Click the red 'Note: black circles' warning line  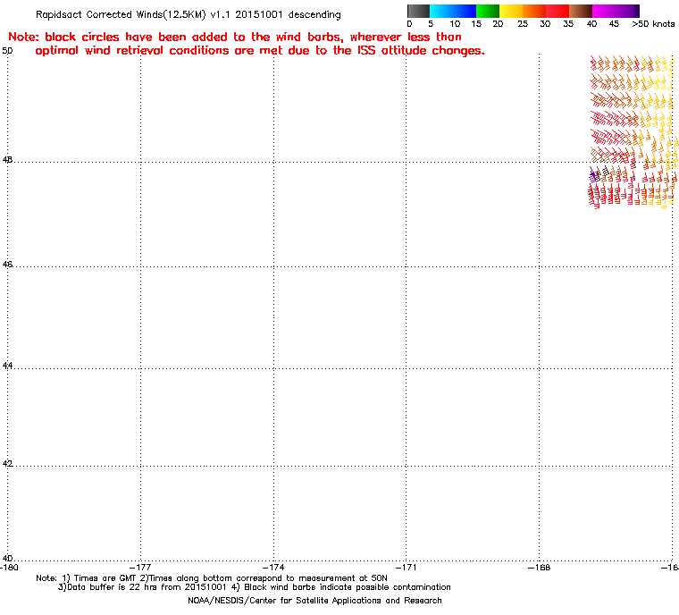click(235, 37)
